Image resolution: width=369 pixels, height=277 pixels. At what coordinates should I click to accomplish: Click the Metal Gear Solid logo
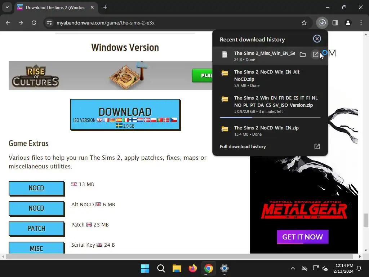(x=304, y=210)
